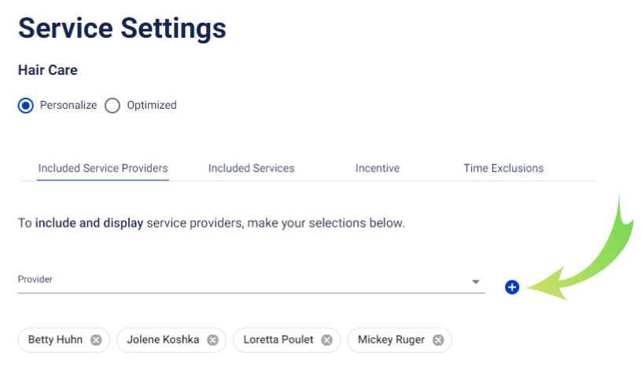The image size is (641, 389).
Task: Select the Loretta Poulet chip label
Action: tap(278, 340)
